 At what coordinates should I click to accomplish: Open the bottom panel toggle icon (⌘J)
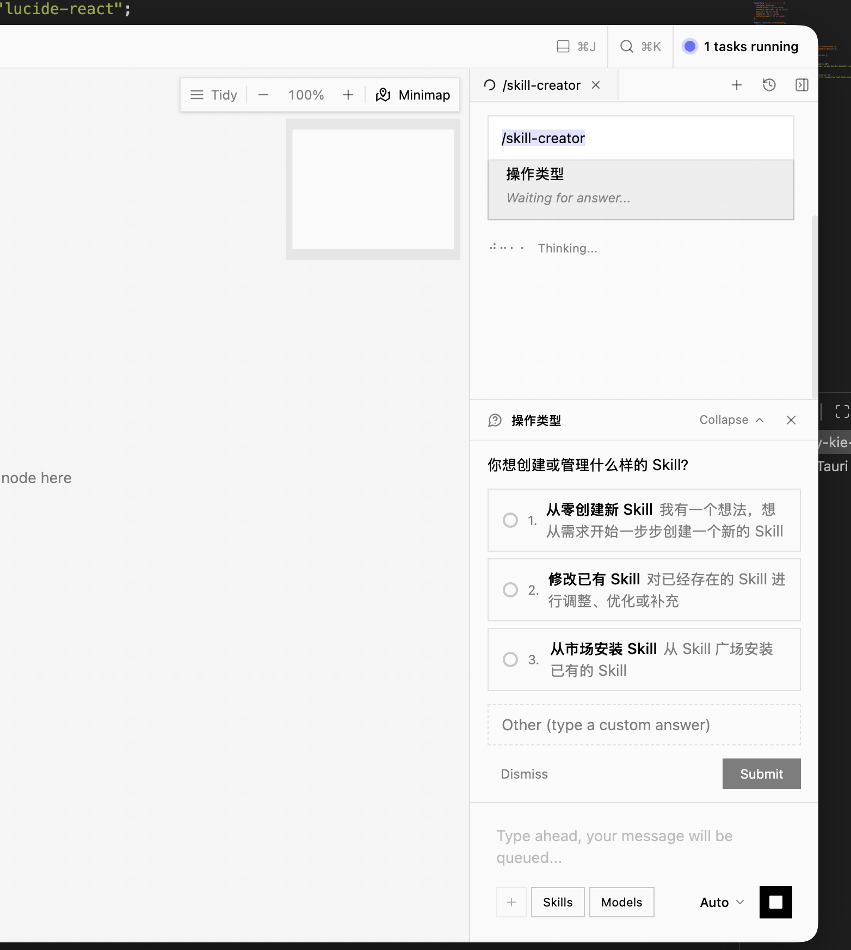click(563, 47)
